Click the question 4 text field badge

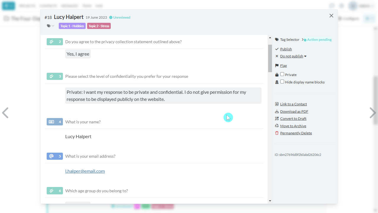pyautogui.click(x=55, y=122)
